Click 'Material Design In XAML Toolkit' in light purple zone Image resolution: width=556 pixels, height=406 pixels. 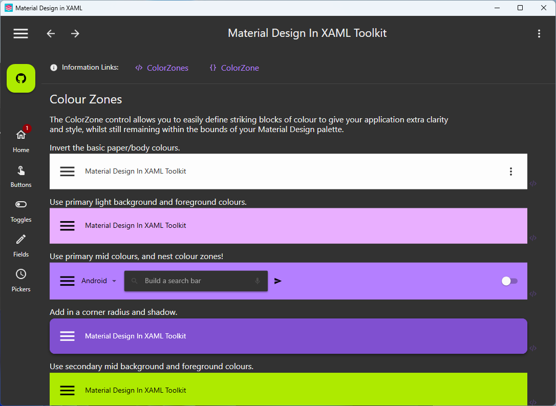click(x=136, y=225)
